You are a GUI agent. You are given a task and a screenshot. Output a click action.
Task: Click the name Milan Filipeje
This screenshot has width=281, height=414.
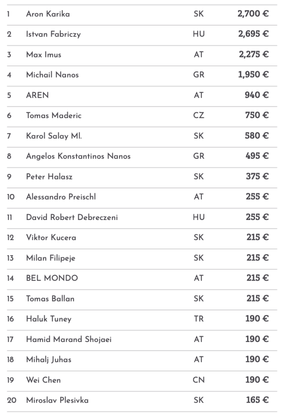(51, 258)
